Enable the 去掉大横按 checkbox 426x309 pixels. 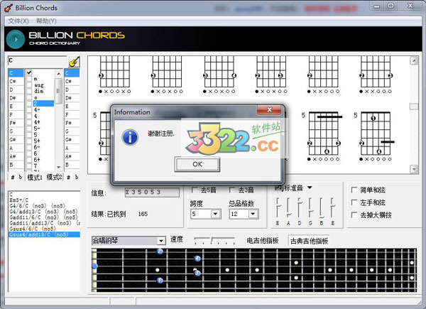(355, 214)
